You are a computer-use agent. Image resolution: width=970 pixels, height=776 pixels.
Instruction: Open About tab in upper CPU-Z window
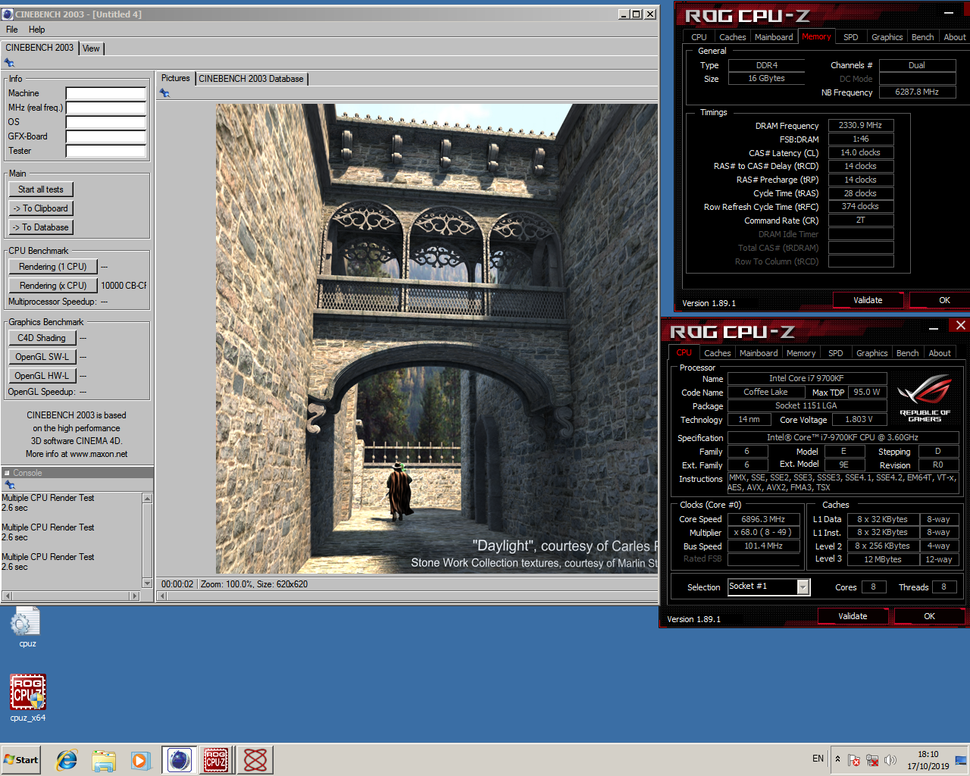pyautogui.click(x=955, y=37)
